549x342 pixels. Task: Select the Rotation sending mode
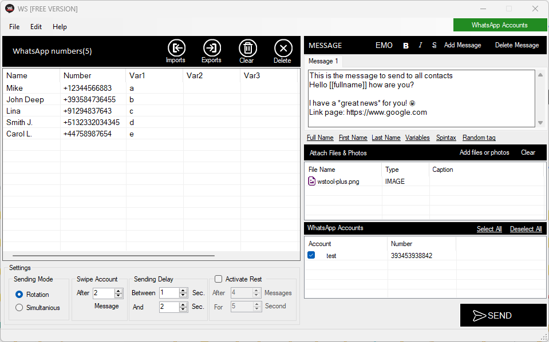19,295
